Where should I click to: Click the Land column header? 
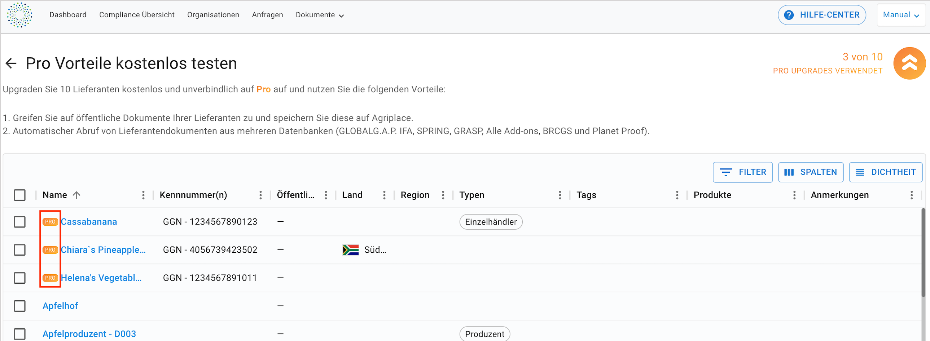(x=352, y=195)
